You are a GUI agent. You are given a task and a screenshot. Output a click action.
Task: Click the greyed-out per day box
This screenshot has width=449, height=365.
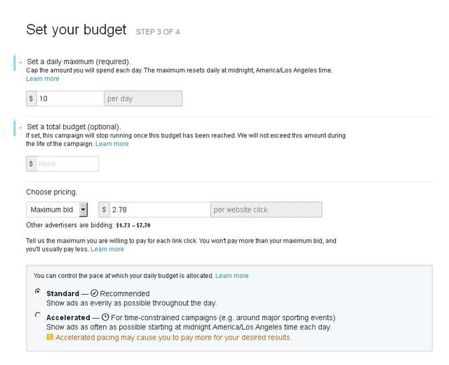143,98
